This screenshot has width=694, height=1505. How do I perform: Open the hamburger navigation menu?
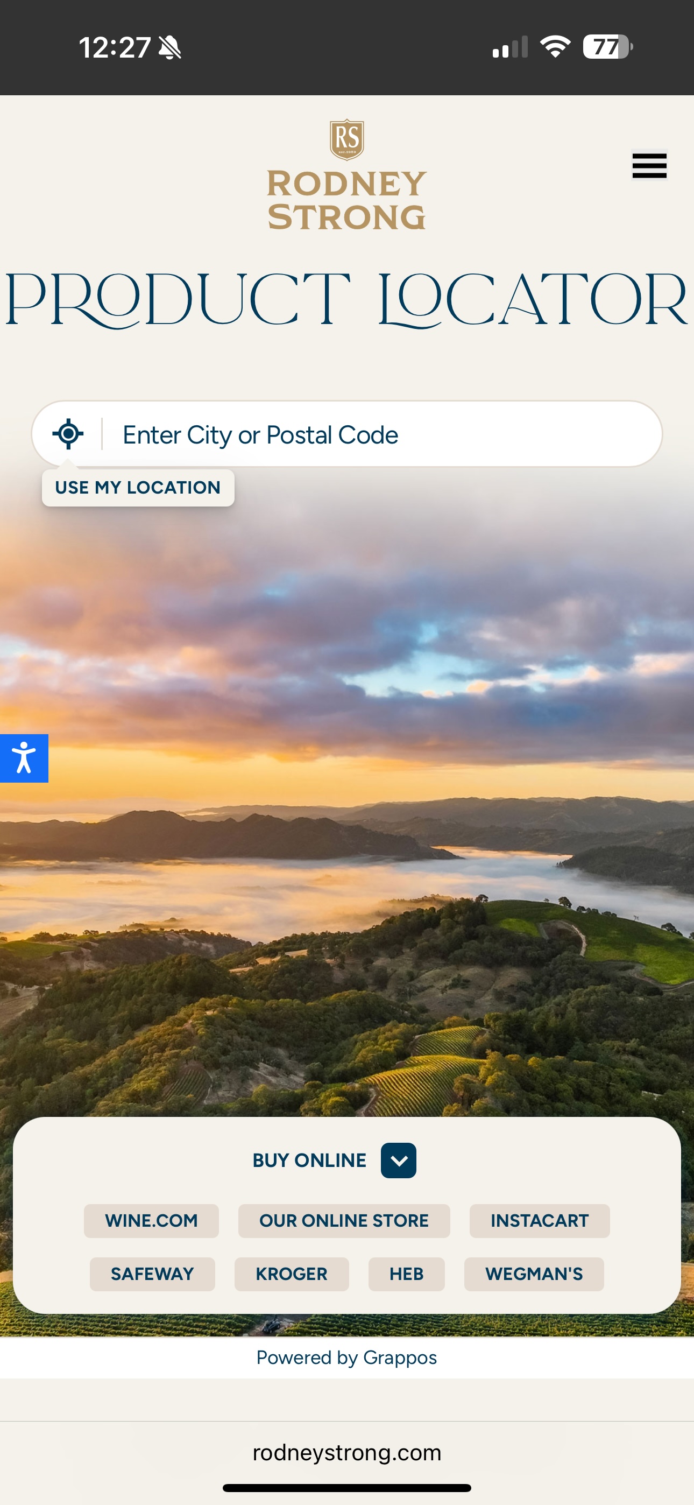pos(649,166)
